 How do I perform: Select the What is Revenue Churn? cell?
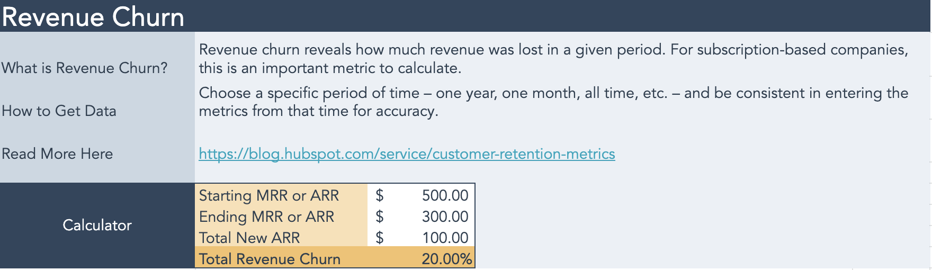(85, 68)
